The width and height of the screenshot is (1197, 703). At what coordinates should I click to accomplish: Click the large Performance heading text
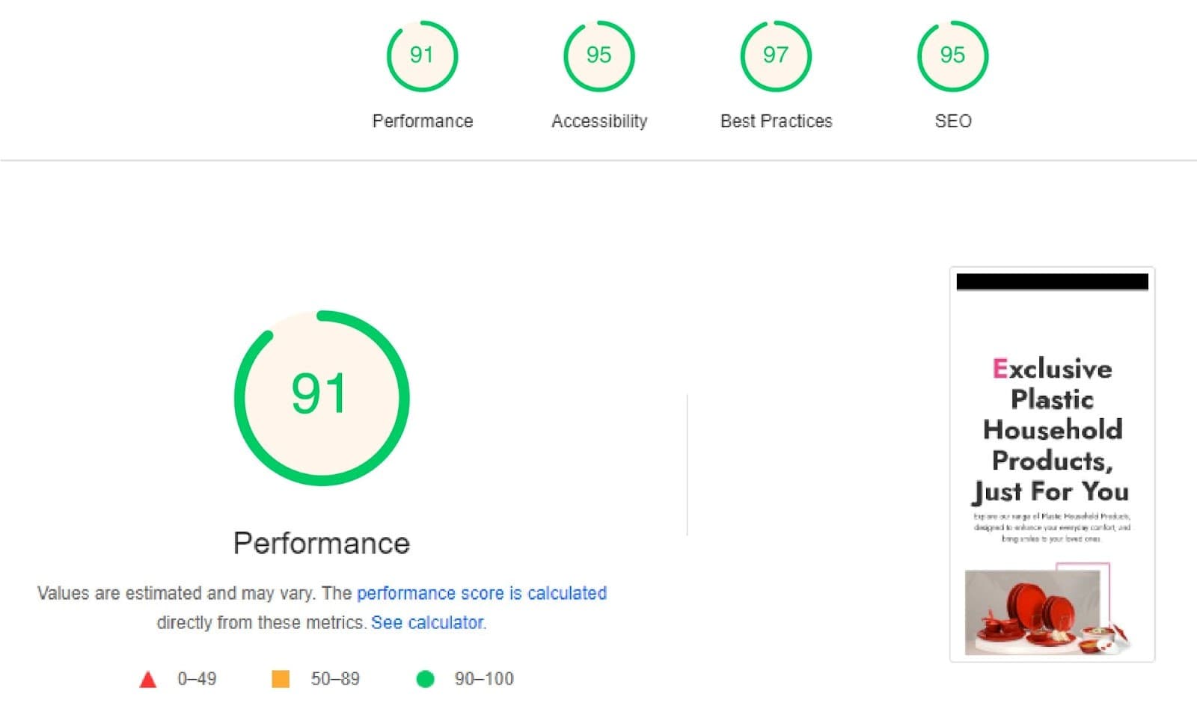tap(322, 543)
